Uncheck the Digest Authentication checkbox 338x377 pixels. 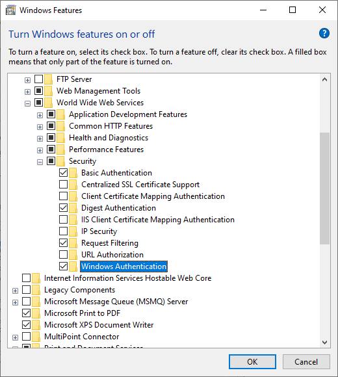(x=63, y=208)
